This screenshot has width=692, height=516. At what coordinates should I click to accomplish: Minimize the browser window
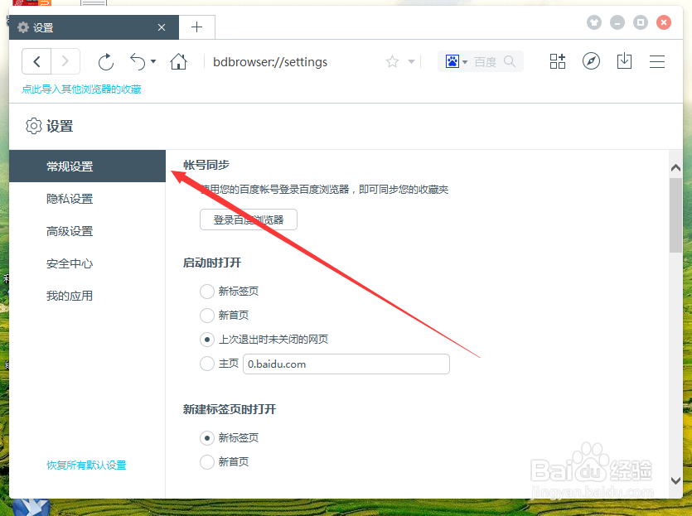[x=617, y=22]
